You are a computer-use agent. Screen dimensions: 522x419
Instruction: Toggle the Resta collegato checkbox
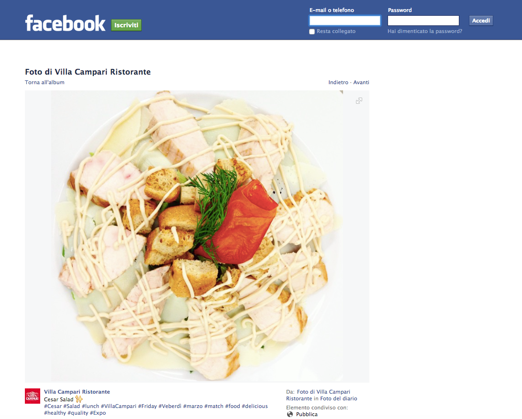tap(312, 32)
